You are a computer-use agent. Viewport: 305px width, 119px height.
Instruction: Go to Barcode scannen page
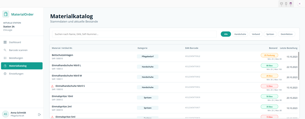point(22,50)
